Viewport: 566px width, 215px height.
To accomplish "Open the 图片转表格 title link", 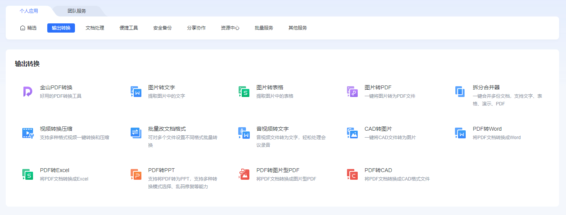I will point(270,87).
